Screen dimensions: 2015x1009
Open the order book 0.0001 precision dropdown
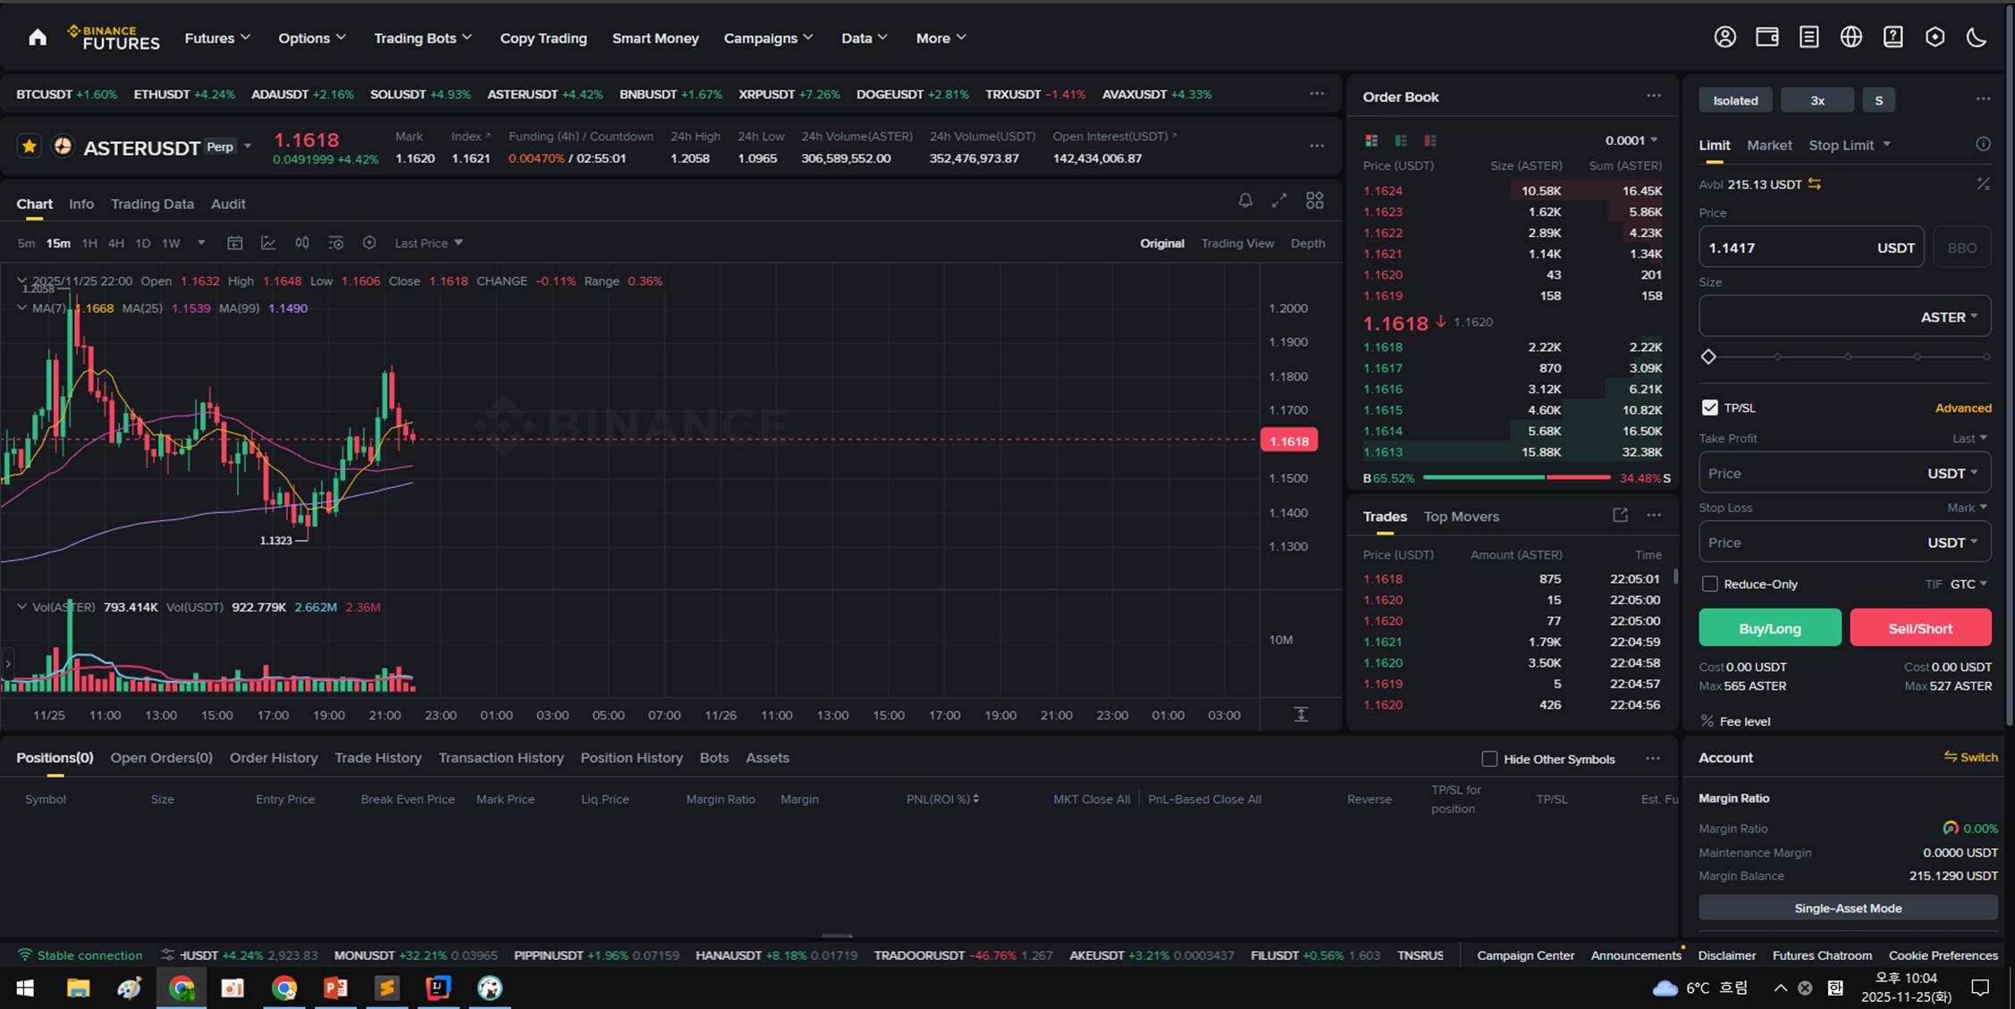tap(1631, 140)
